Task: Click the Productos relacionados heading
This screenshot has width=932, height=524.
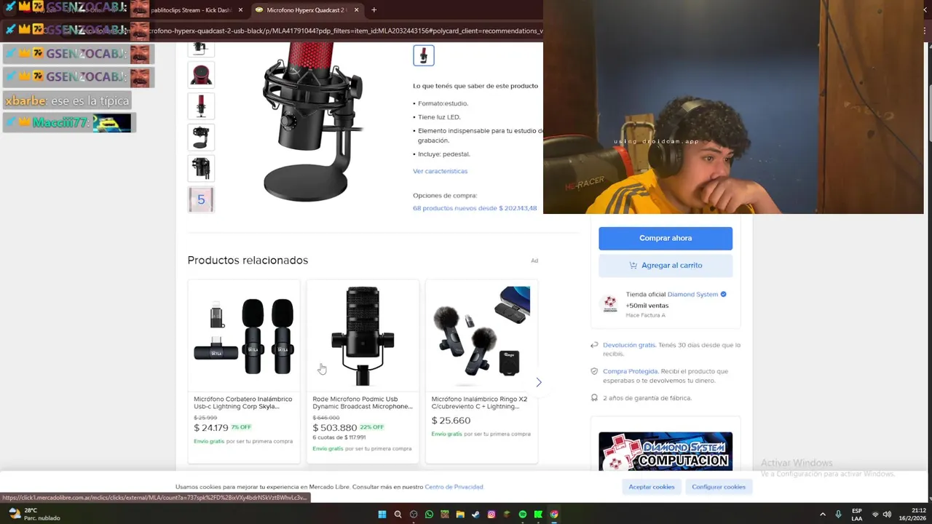Action: coord(248,260)
